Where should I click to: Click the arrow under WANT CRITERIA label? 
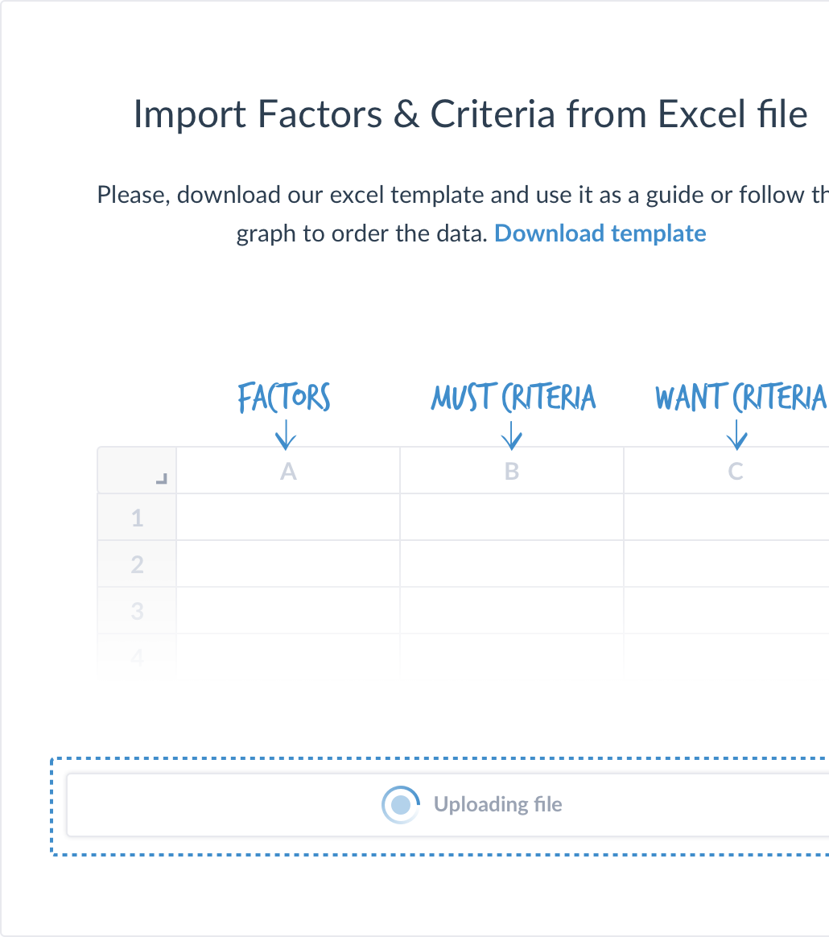(x=737, y=435)
